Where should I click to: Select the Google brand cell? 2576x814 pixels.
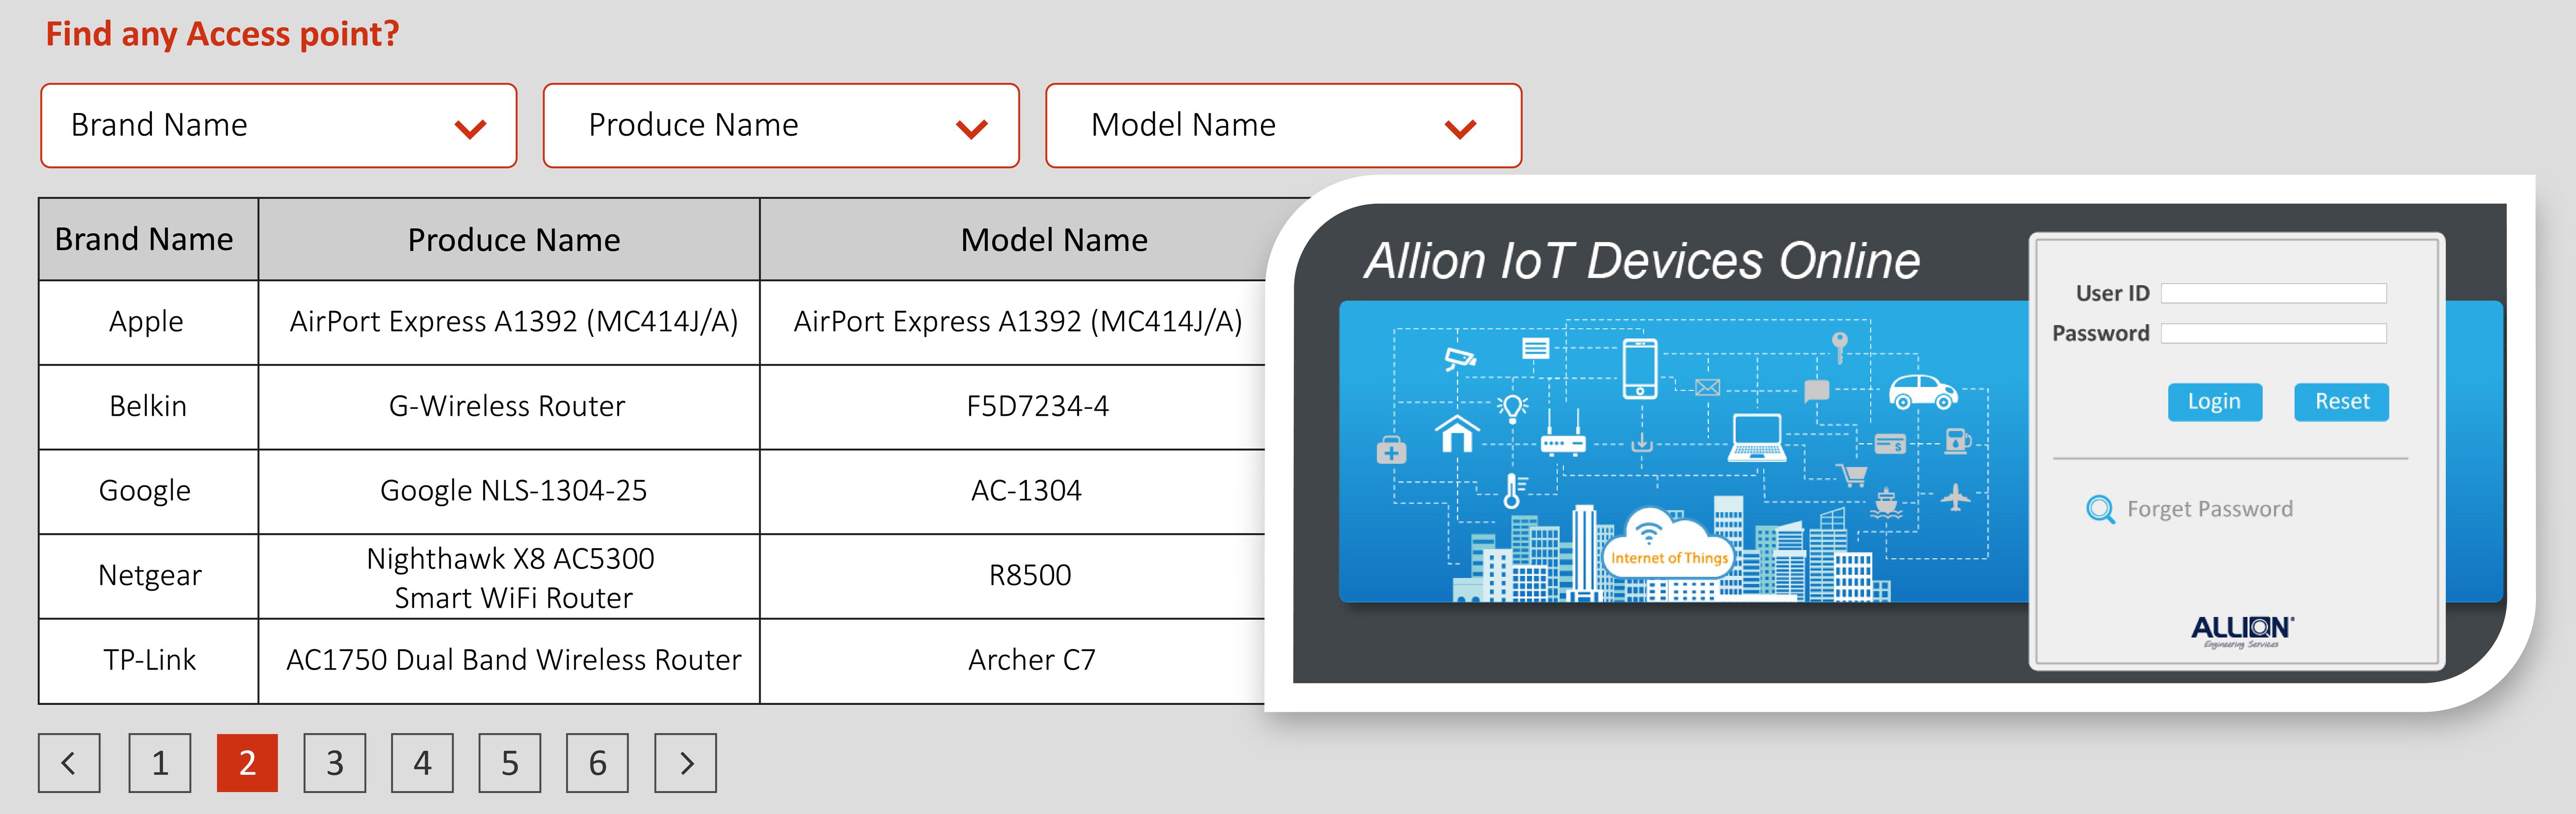[x=148, y=491]
